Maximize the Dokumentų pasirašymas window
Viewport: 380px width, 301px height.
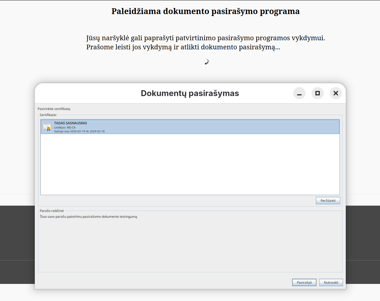318,93
